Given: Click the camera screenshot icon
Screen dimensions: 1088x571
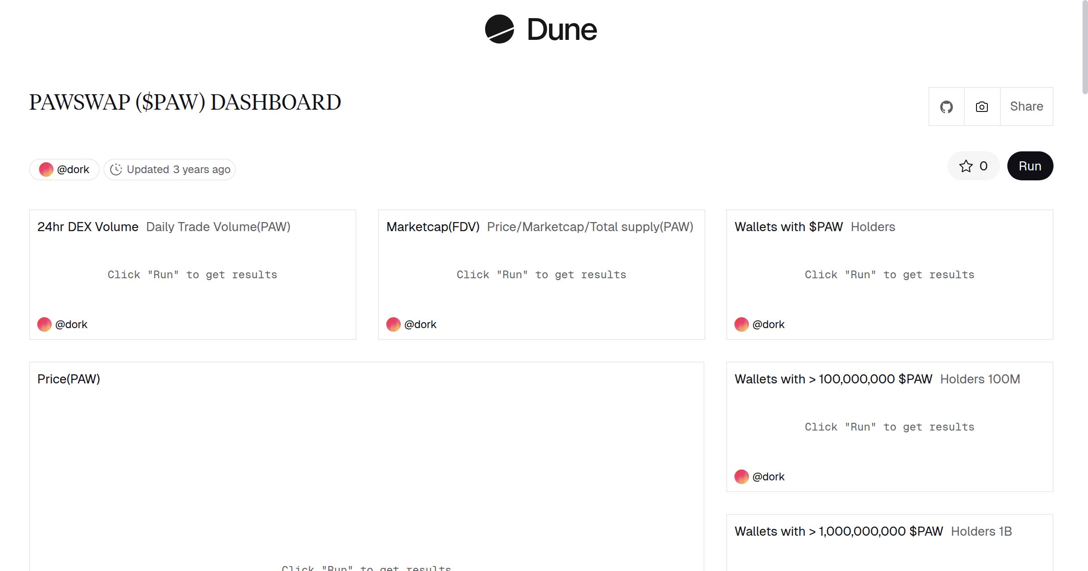Looking at the screenshot, I should tap(981, 107).
